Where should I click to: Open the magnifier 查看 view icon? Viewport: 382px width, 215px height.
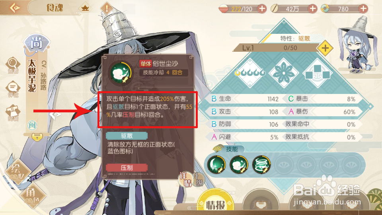tap(13, 65)
